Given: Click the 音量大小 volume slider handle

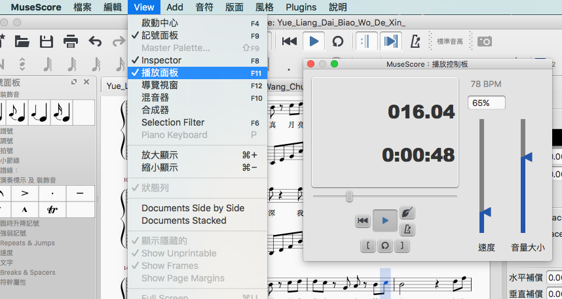Looking at the screenshot, I should pyautogui.click(x=527, y=157).
